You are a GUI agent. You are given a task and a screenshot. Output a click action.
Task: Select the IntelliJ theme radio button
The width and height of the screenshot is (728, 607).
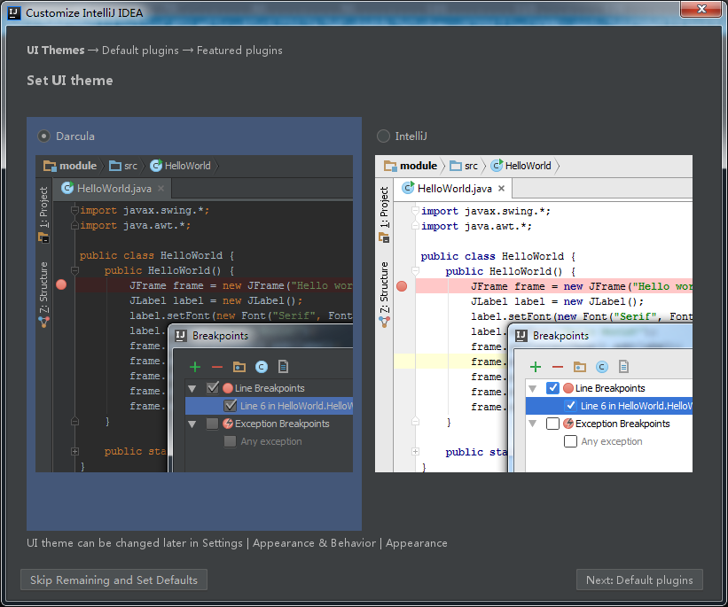click(383, 136)
